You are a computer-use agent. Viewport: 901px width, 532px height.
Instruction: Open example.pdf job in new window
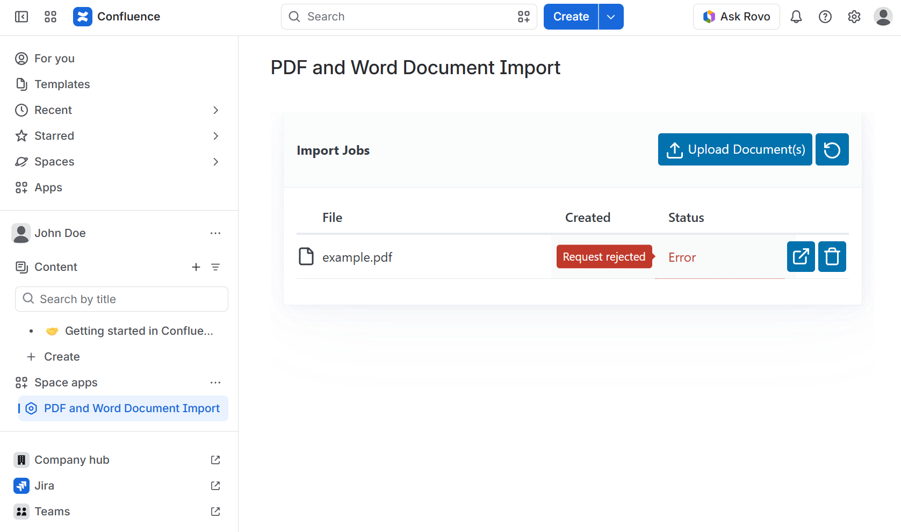click(801, 257)
